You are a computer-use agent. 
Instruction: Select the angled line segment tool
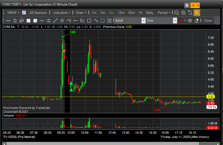point(96,21)
